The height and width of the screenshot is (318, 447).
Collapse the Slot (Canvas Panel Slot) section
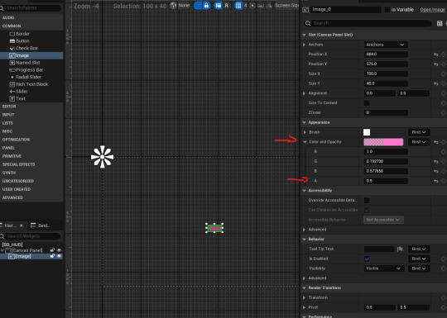point(304,35)
